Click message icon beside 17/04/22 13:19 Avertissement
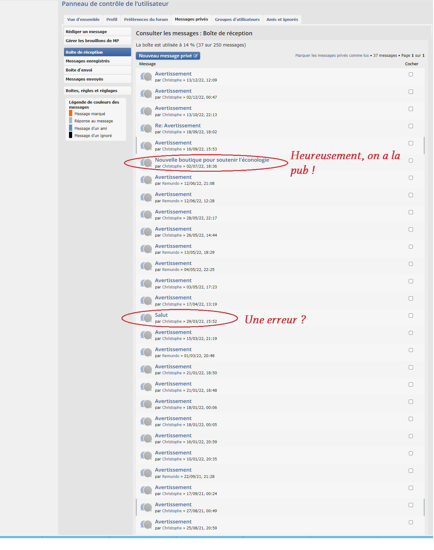The width and height of the screenshot is (434, 550). (146, 300)
